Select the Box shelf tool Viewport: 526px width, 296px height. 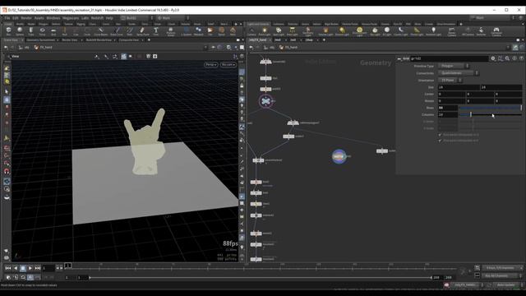click(9, 31)
